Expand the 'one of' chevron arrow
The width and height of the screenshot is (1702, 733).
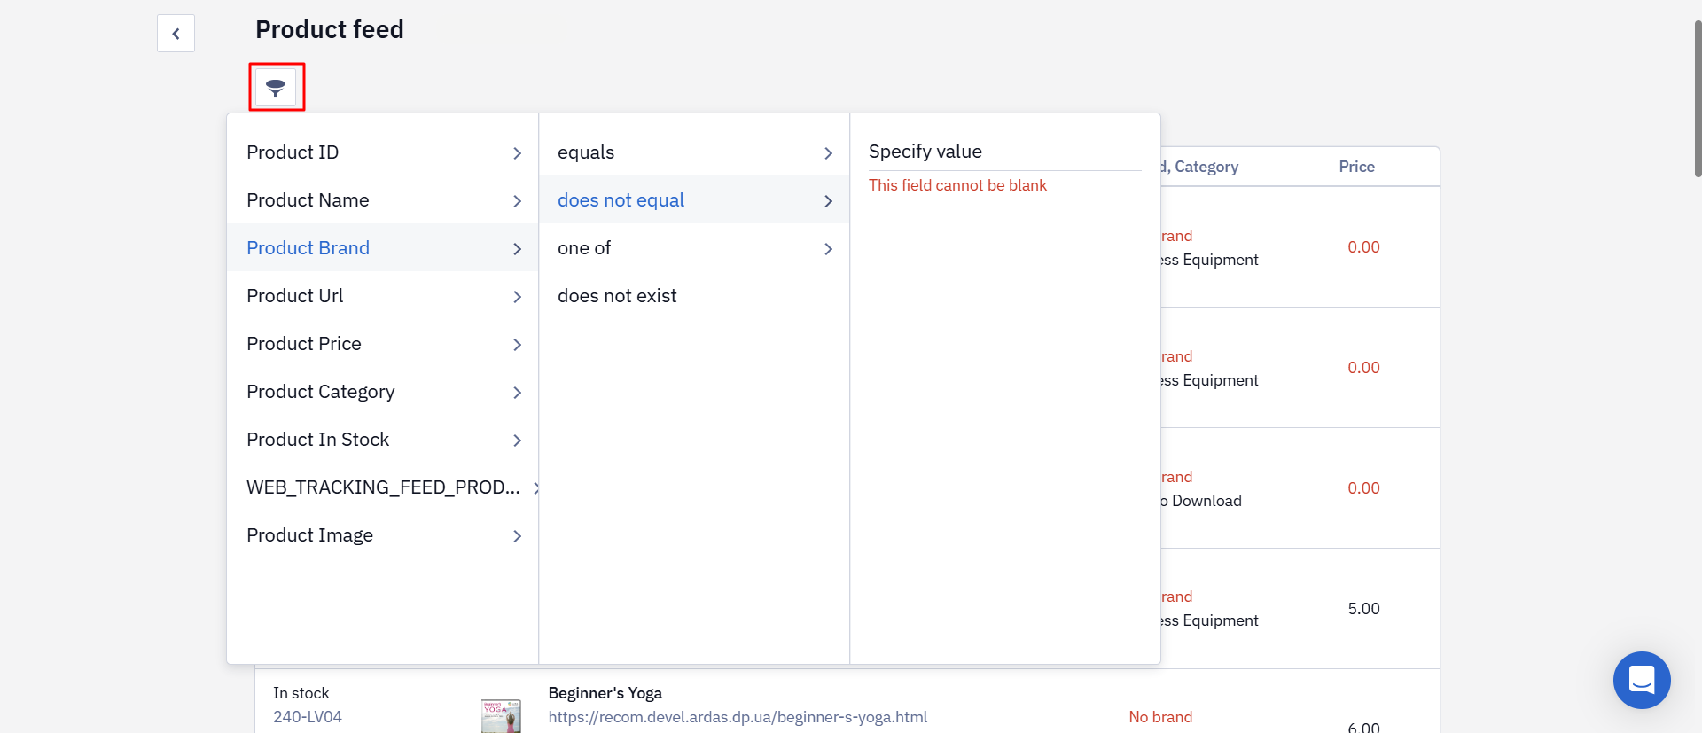click(828, 249)
